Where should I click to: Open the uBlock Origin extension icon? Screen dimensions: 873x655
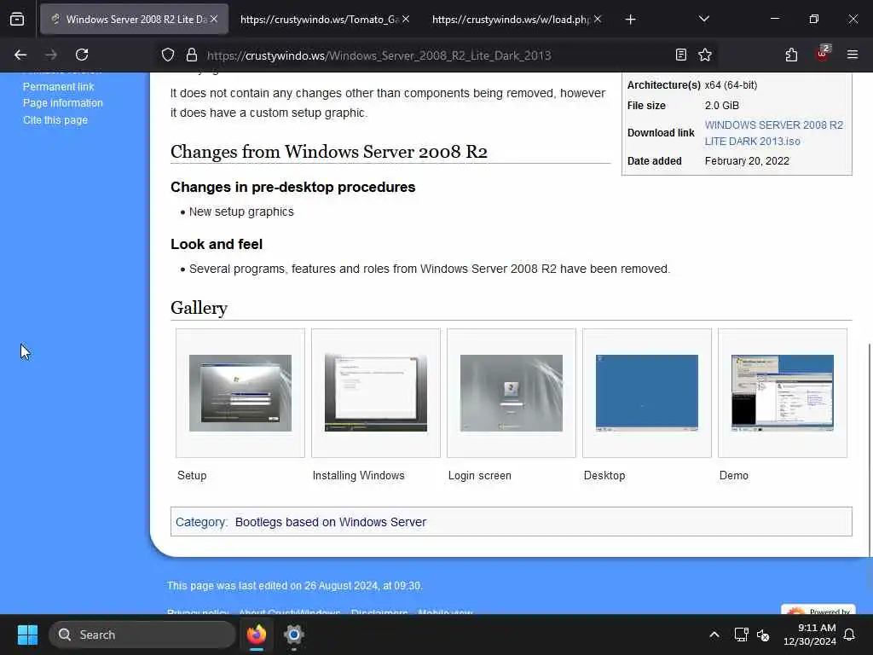click(823, 54)
